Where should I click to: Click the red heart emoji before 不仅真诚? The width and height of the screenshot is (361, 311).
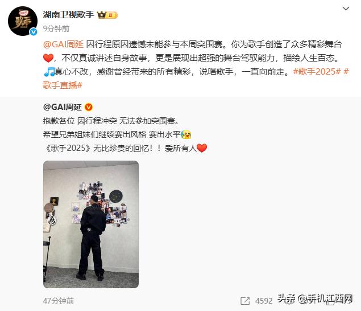tap(48, 58)
